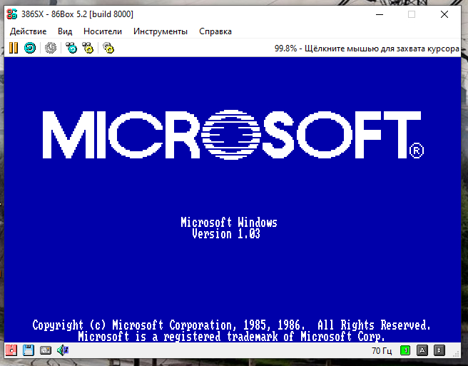This screenshot has height=366, width=468.
Task: Toggle the green Num Lock indicator
Action: (x=405, y=350)
